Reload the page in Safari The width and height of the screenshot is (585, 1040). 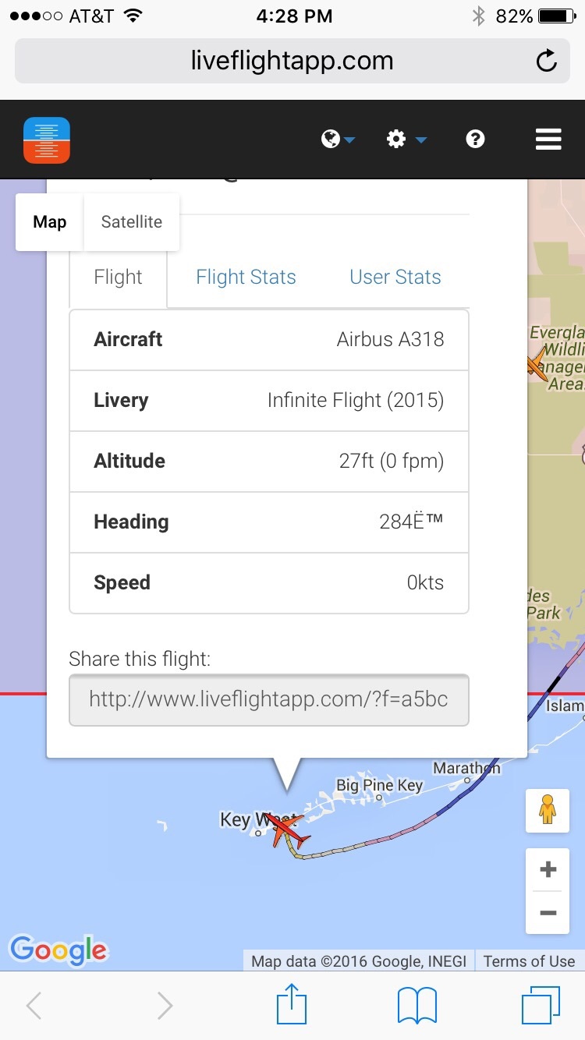[x=546, y=62]
